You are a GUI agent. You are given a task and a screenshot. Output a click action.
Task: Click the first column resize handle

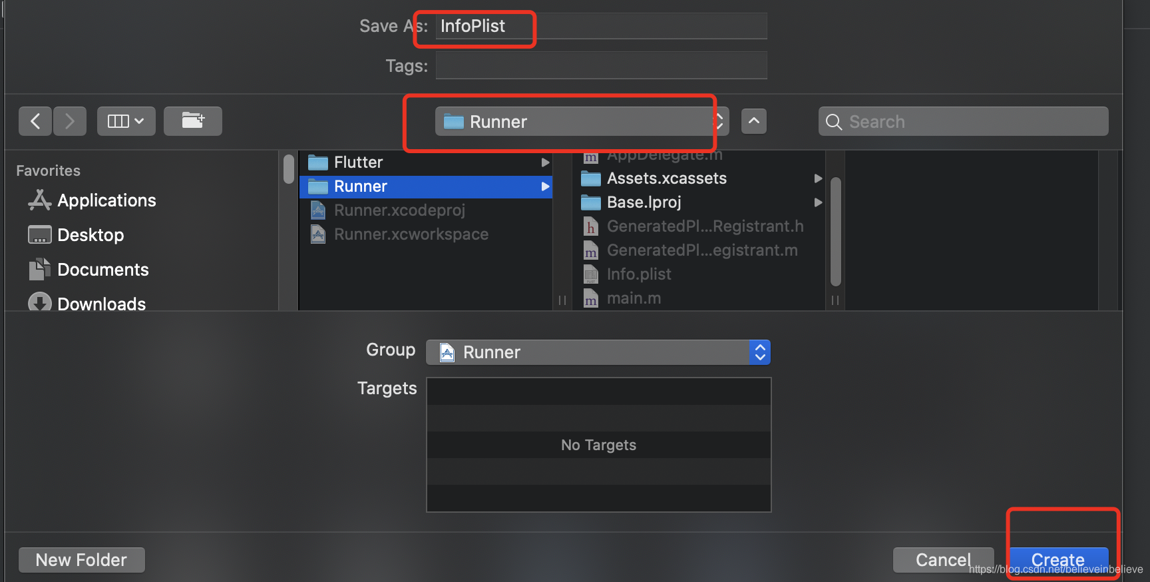tap(562, 300)
